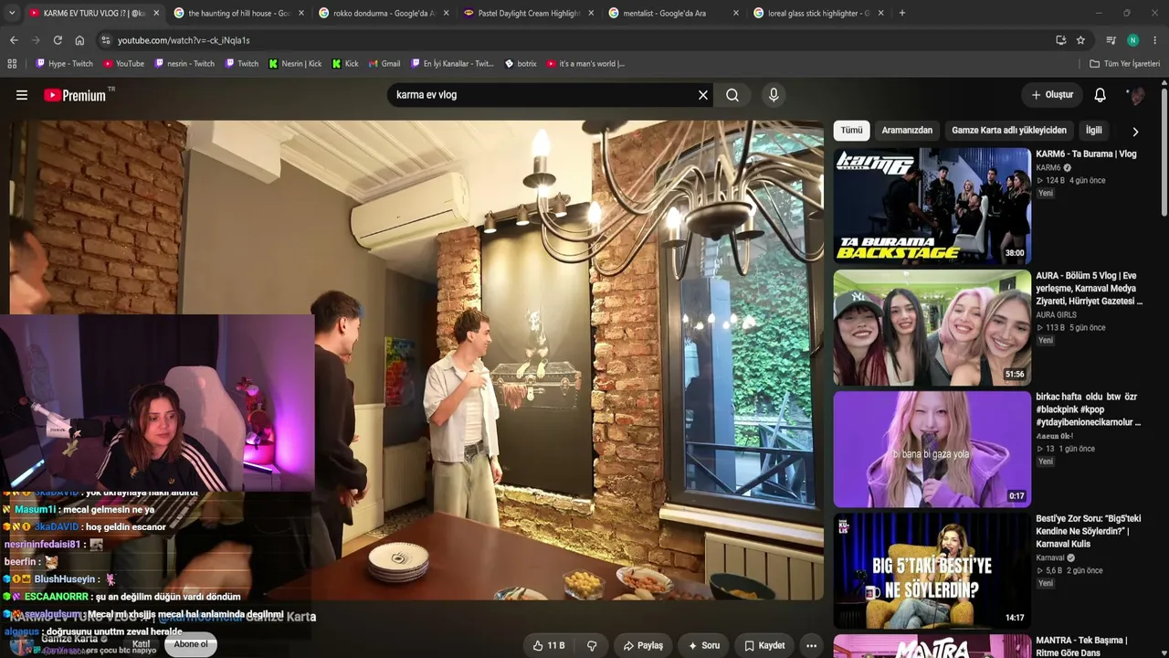Select 'Gamze Karta adlı yükleyiciden' chip

pyautogui.click(x=1009, y=131)
